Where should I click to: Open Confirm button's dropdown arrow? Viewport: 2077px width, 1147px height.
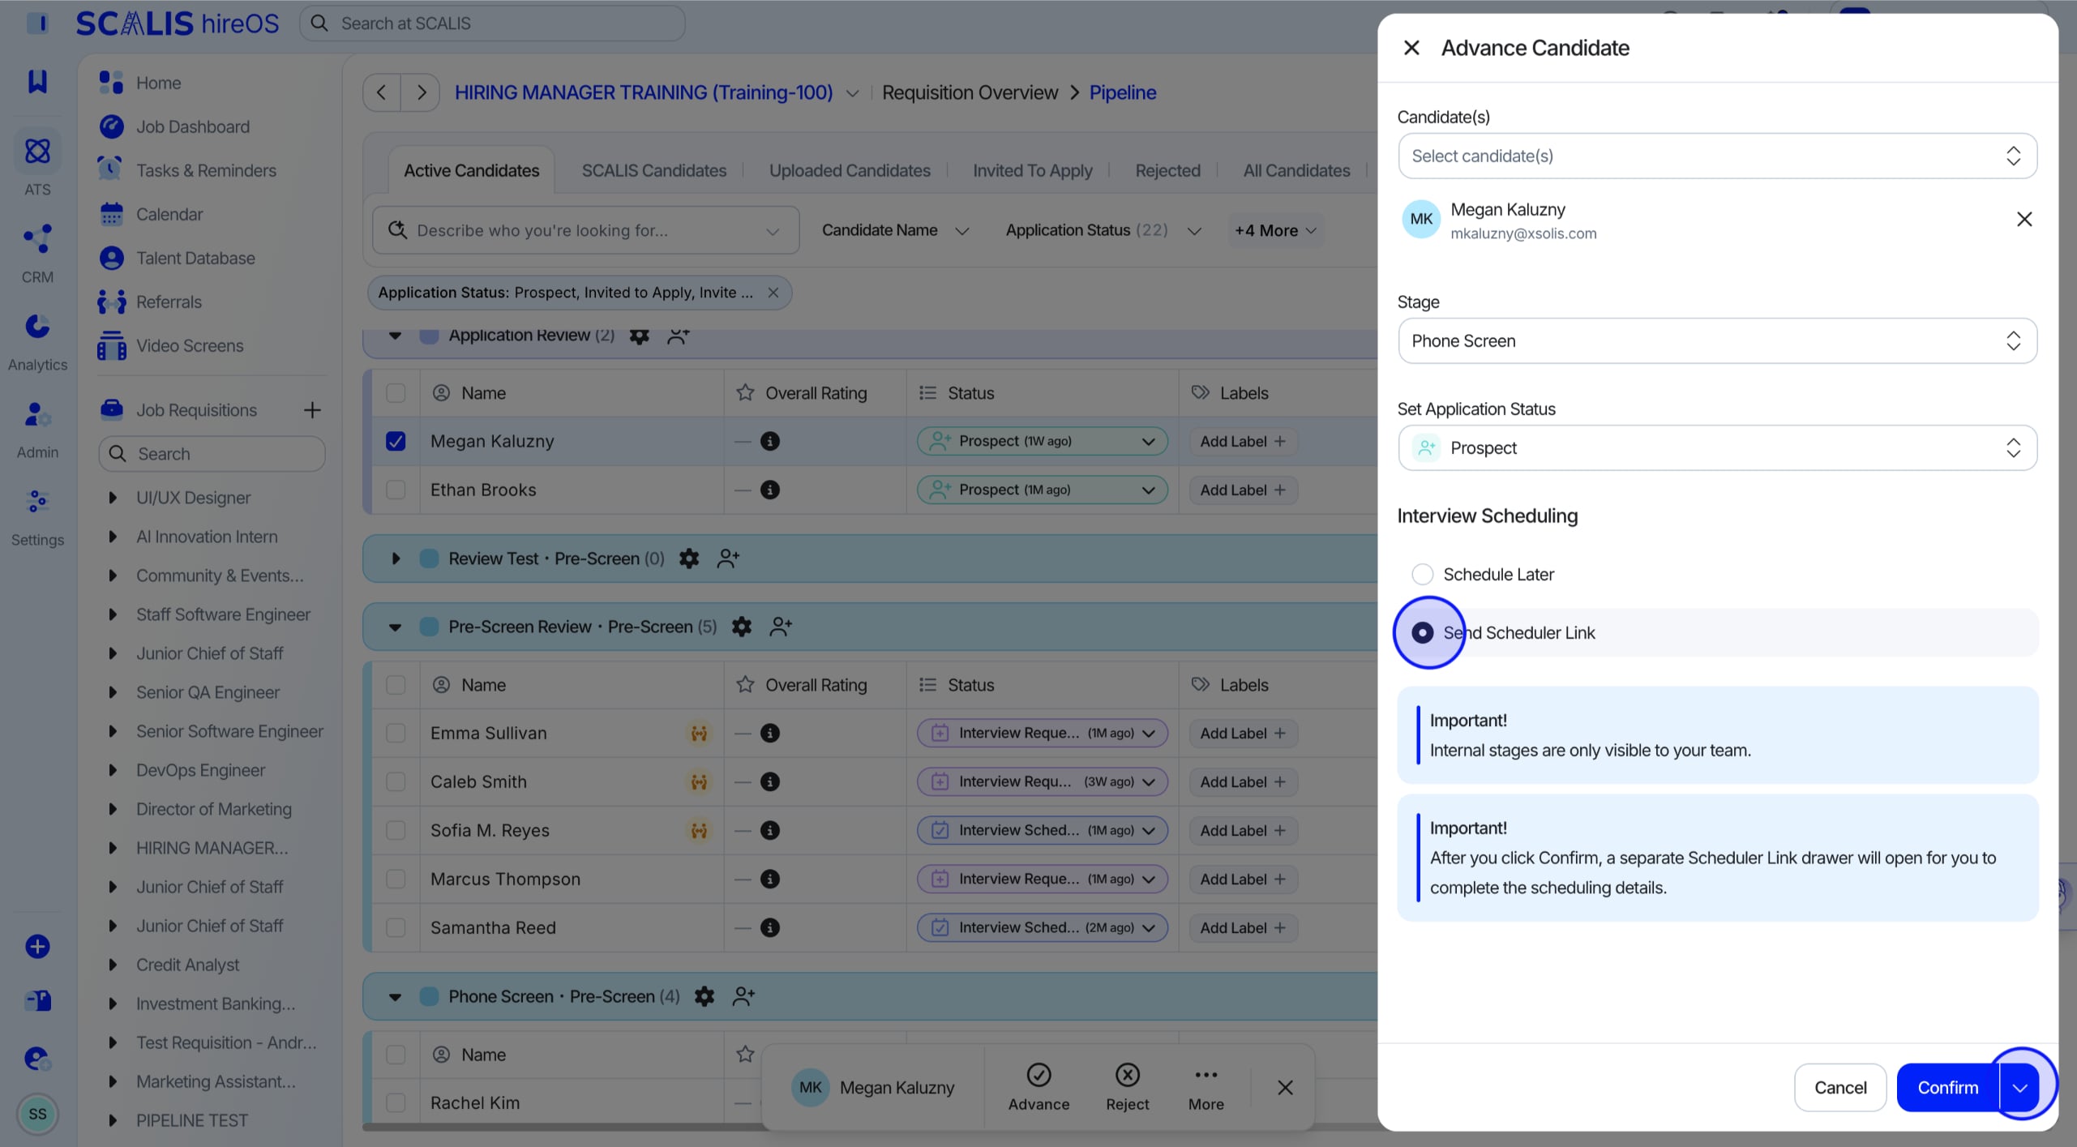(x=2019, y=1088)
